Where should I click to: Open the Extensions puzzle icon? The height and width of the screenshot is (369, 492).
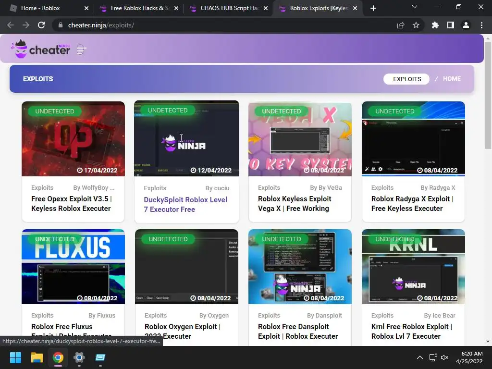(435, 25)
